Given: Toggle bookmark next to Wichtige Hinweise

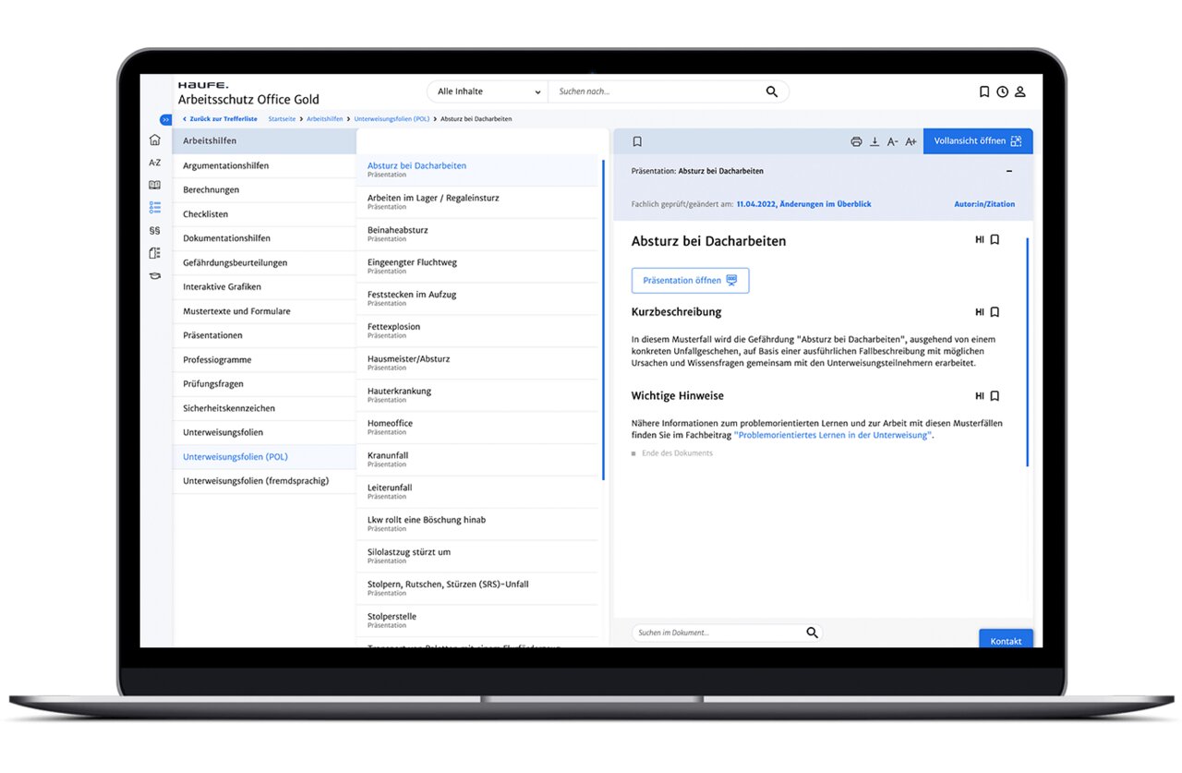Looking at the screenshot, I should 995,396.
